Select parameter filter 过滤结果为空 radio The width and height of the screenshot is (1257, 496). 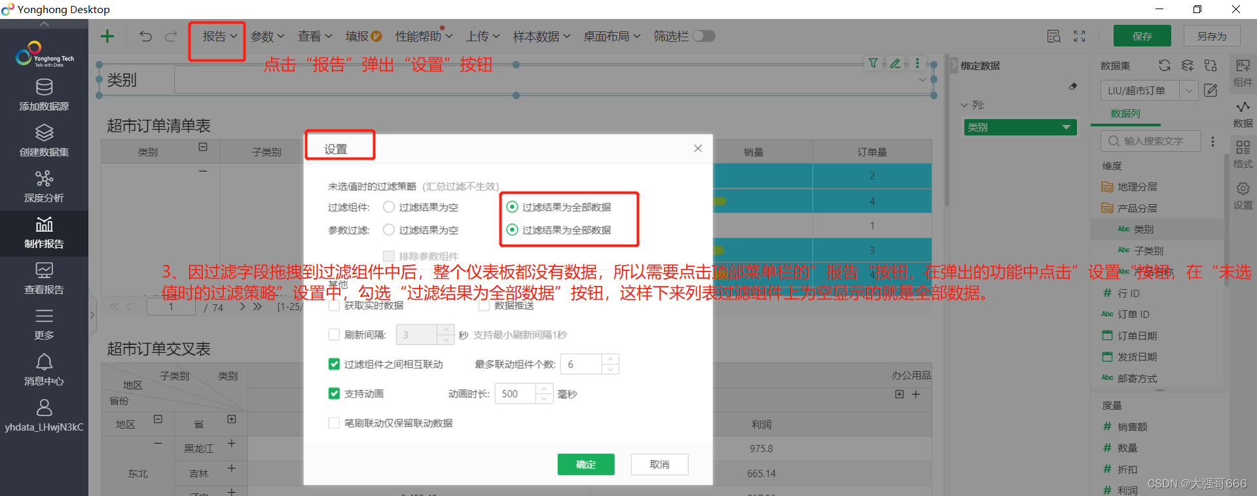(x=389, y=230)
